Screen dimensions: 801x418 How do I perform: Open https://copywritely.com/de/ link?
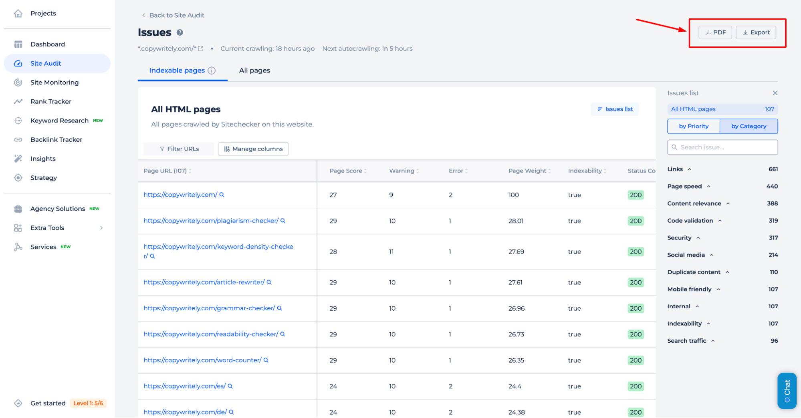tap(185, 412)
